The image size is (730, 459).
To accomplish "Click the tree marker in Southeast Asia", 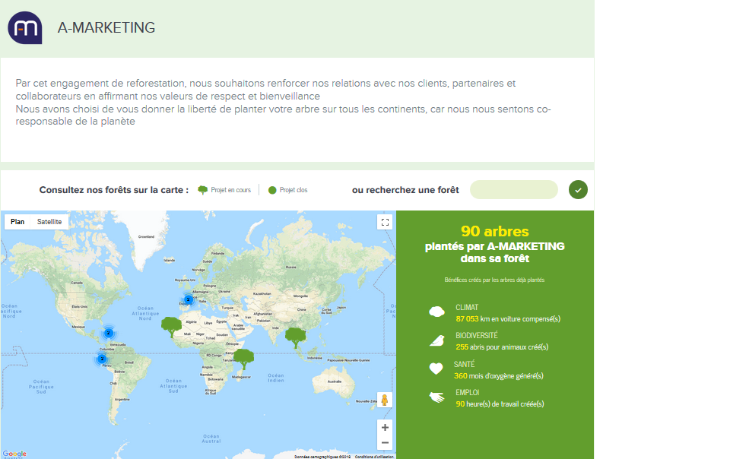I will tap(295, 337).
